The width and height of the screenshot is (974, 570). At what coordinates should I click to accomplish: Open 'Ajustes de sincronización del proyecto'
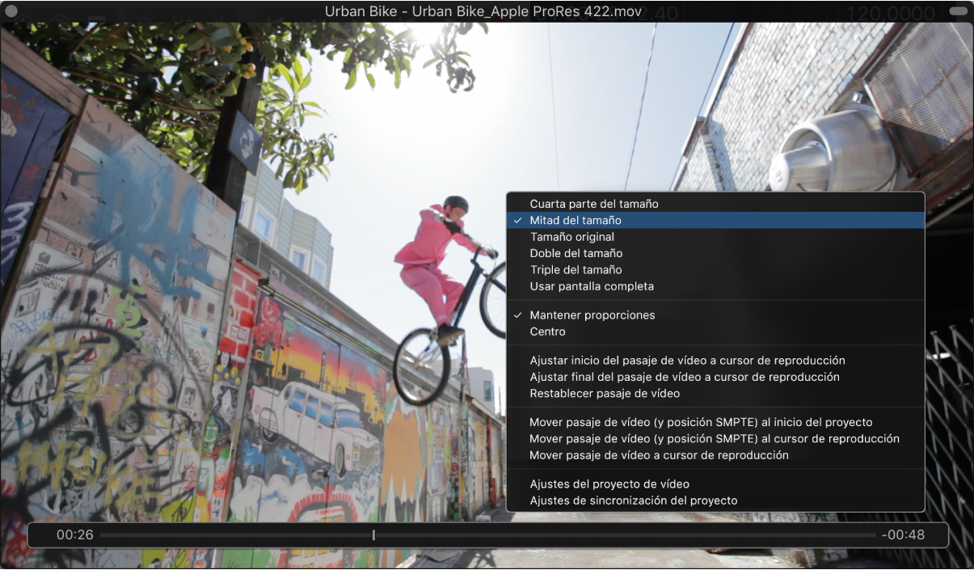[634, 500]
